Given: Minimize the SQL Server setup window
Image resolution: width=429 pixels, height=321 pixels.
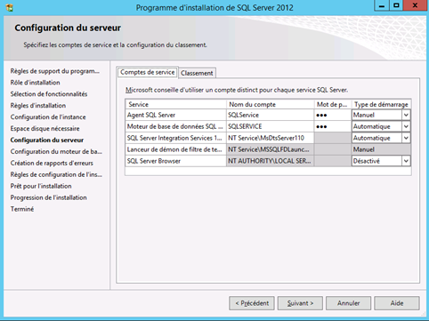Looking at the screenshot, I should click(x=382, y=5).
